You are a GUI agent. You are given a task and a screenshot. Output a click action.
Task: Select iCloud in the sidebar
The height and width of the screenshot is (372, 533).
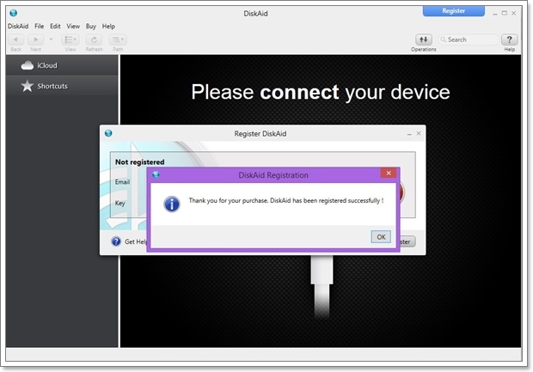(x=62, y=65)
